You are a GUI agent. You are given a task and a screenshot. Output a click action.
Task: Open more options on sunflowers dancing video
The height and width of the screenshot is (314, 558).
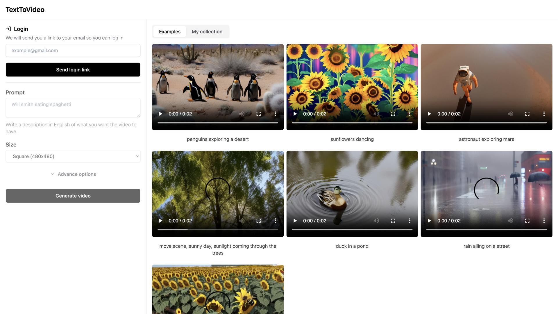pos(410,114)
